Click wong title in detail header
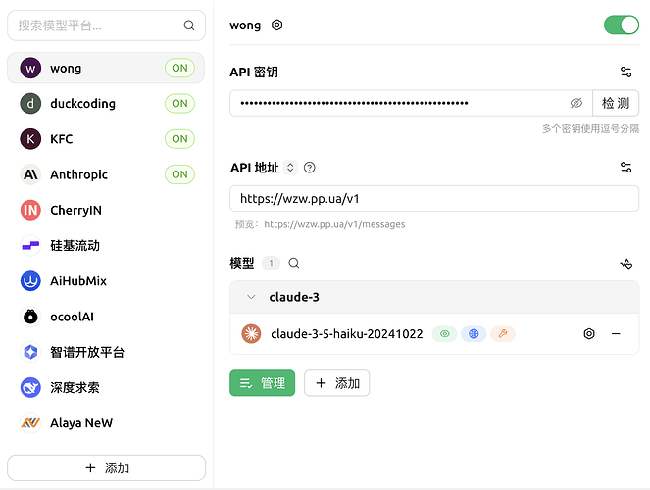Viewport: 650px width, 490px height. (x=245, y=25)
